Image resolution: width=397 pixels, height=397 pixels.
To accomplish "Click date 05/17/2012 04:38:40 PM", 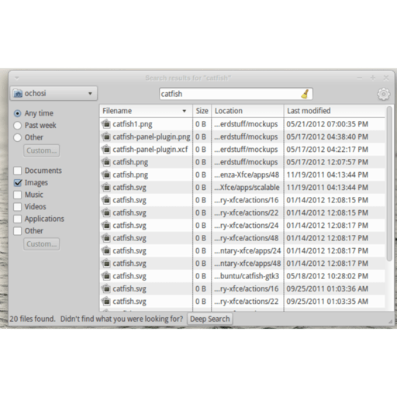I will pyautogui.click(x=327, y=136).
